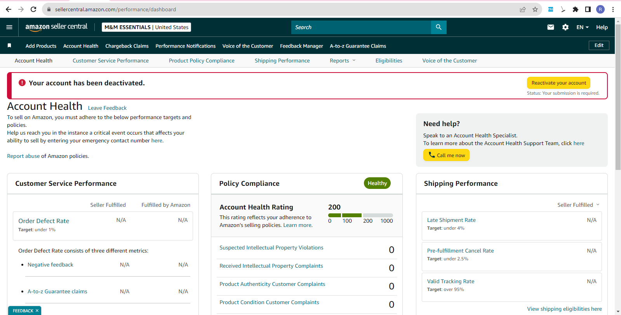The height and width of the screenshot is (315, 621).
Task: Click the browser forward arrow
Action: click(x=21, y=9)
